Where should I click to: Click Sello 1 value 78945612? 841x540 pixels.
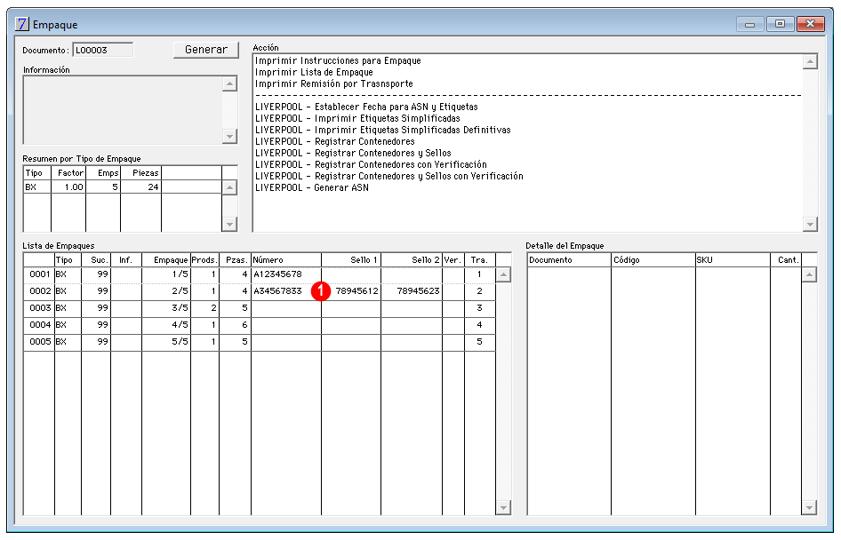356,291
